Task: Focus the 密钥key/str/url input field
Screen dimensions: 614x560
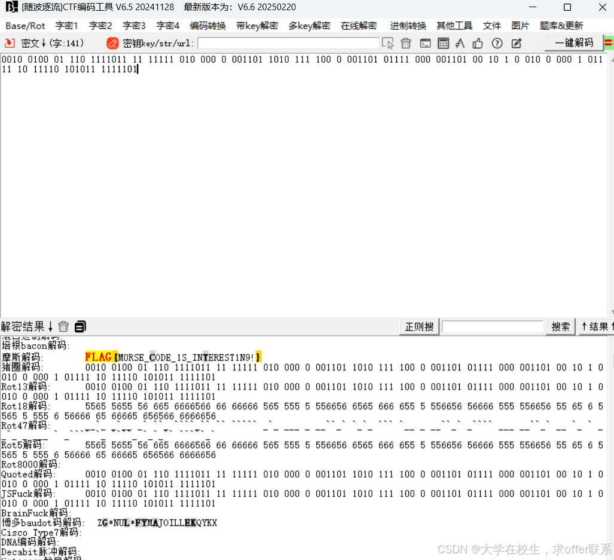Action: click(x=289, y=43)
